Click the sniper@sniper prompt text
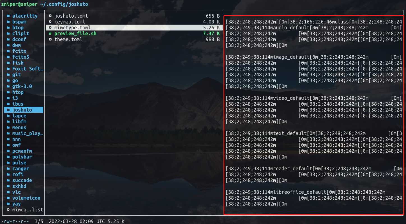 click(x=19, y=4)
